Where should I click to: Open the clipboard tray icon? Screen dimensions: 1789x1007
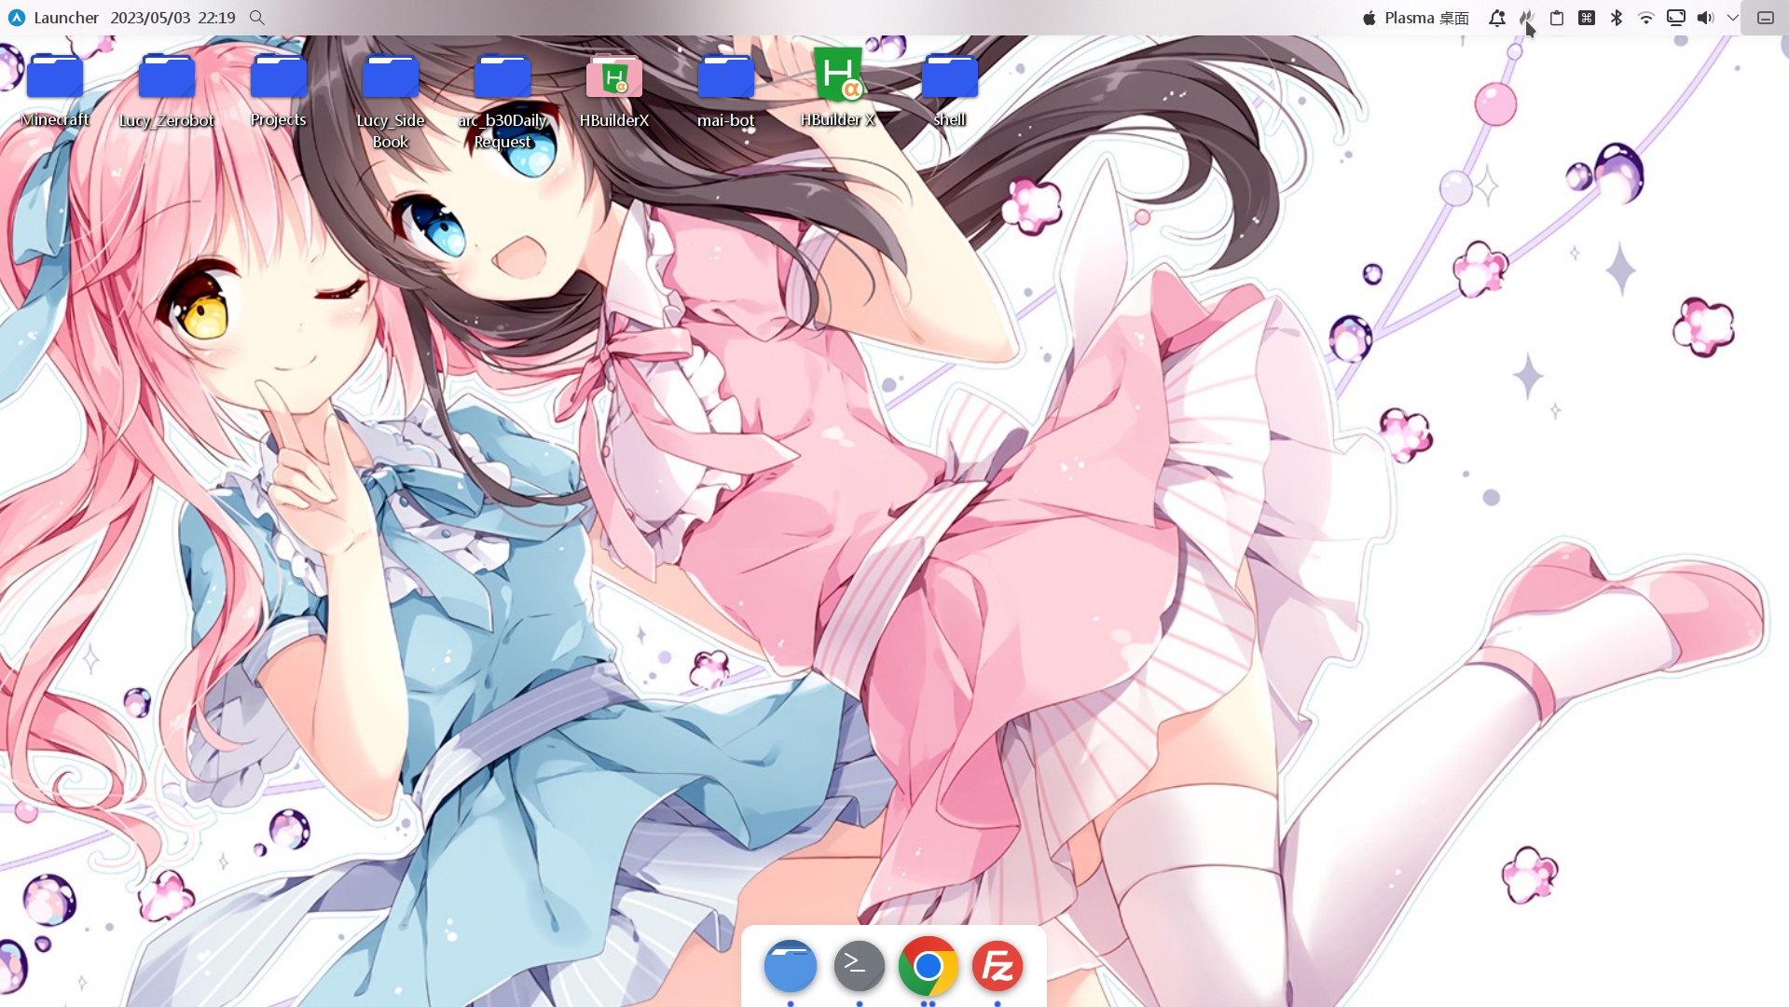pyautogui.click(x=1557, y=18)
